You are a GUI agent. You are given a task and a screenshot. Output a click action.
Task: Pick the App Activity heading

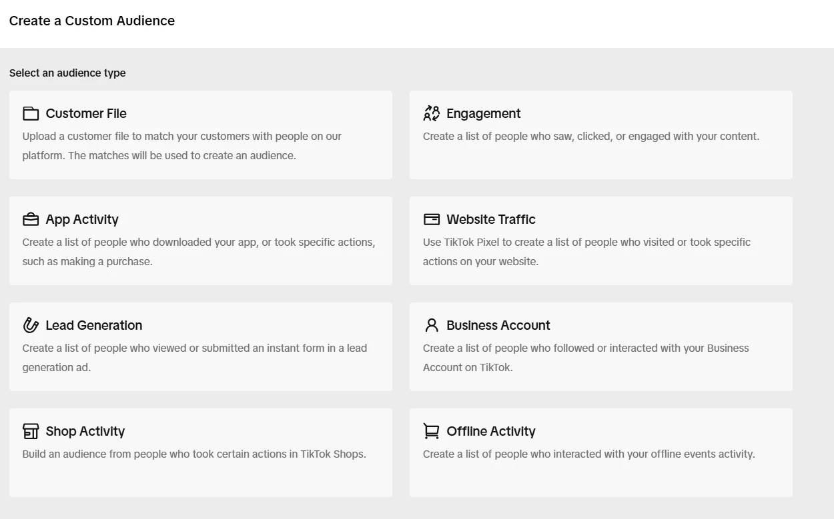pos(82,219)
